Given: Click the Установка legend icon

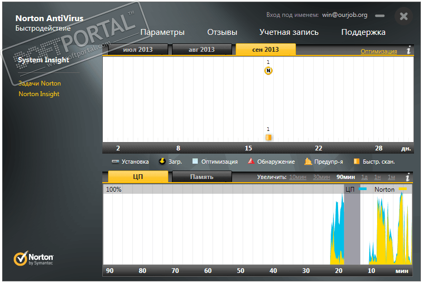Looking at the screenshot, I should [116, 162].
